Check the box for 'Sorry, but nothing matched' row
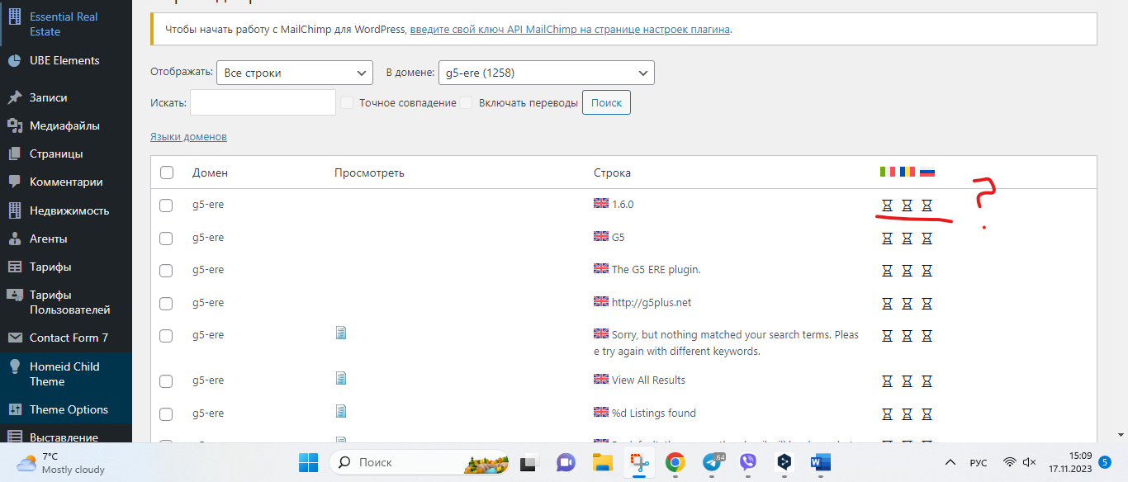Screen dimensions: 1128x482 [166, 336]
